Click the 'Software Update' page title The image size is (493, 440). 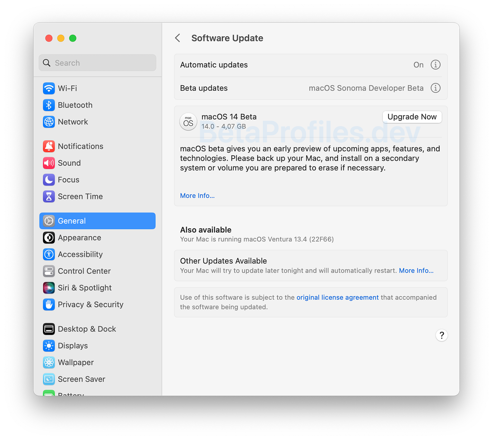click(227, 38)
